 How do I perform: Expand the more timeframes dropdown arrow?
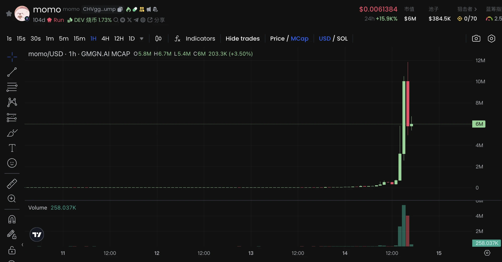coord(142,38)
